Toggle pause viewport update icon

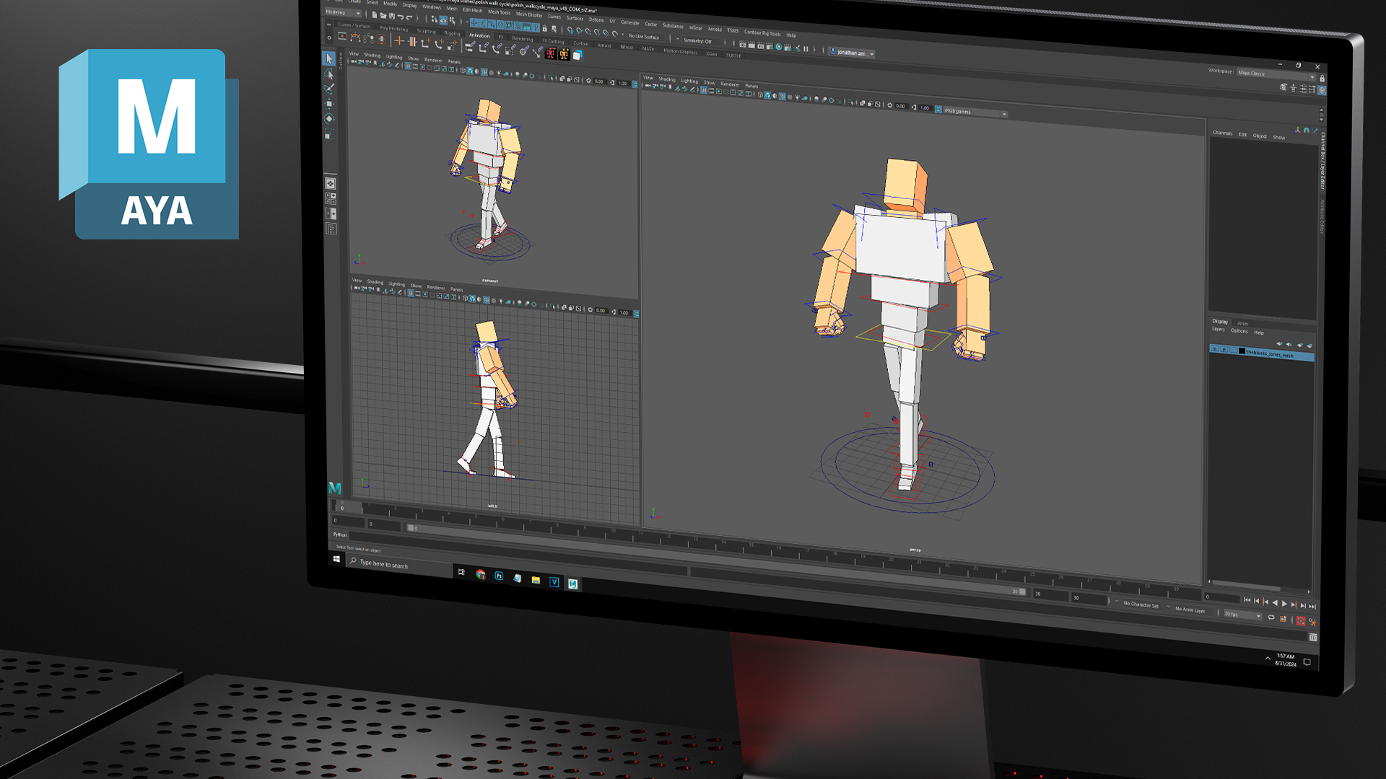click(806, 49)
